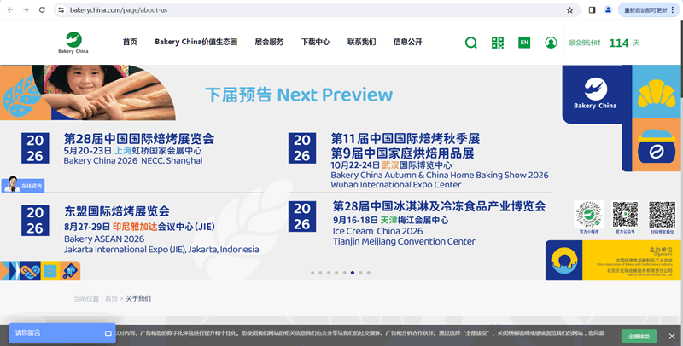The width and height of the screenshot is (683, 346).
Task: Open the 首页 menu item
Action: [129, 43]
